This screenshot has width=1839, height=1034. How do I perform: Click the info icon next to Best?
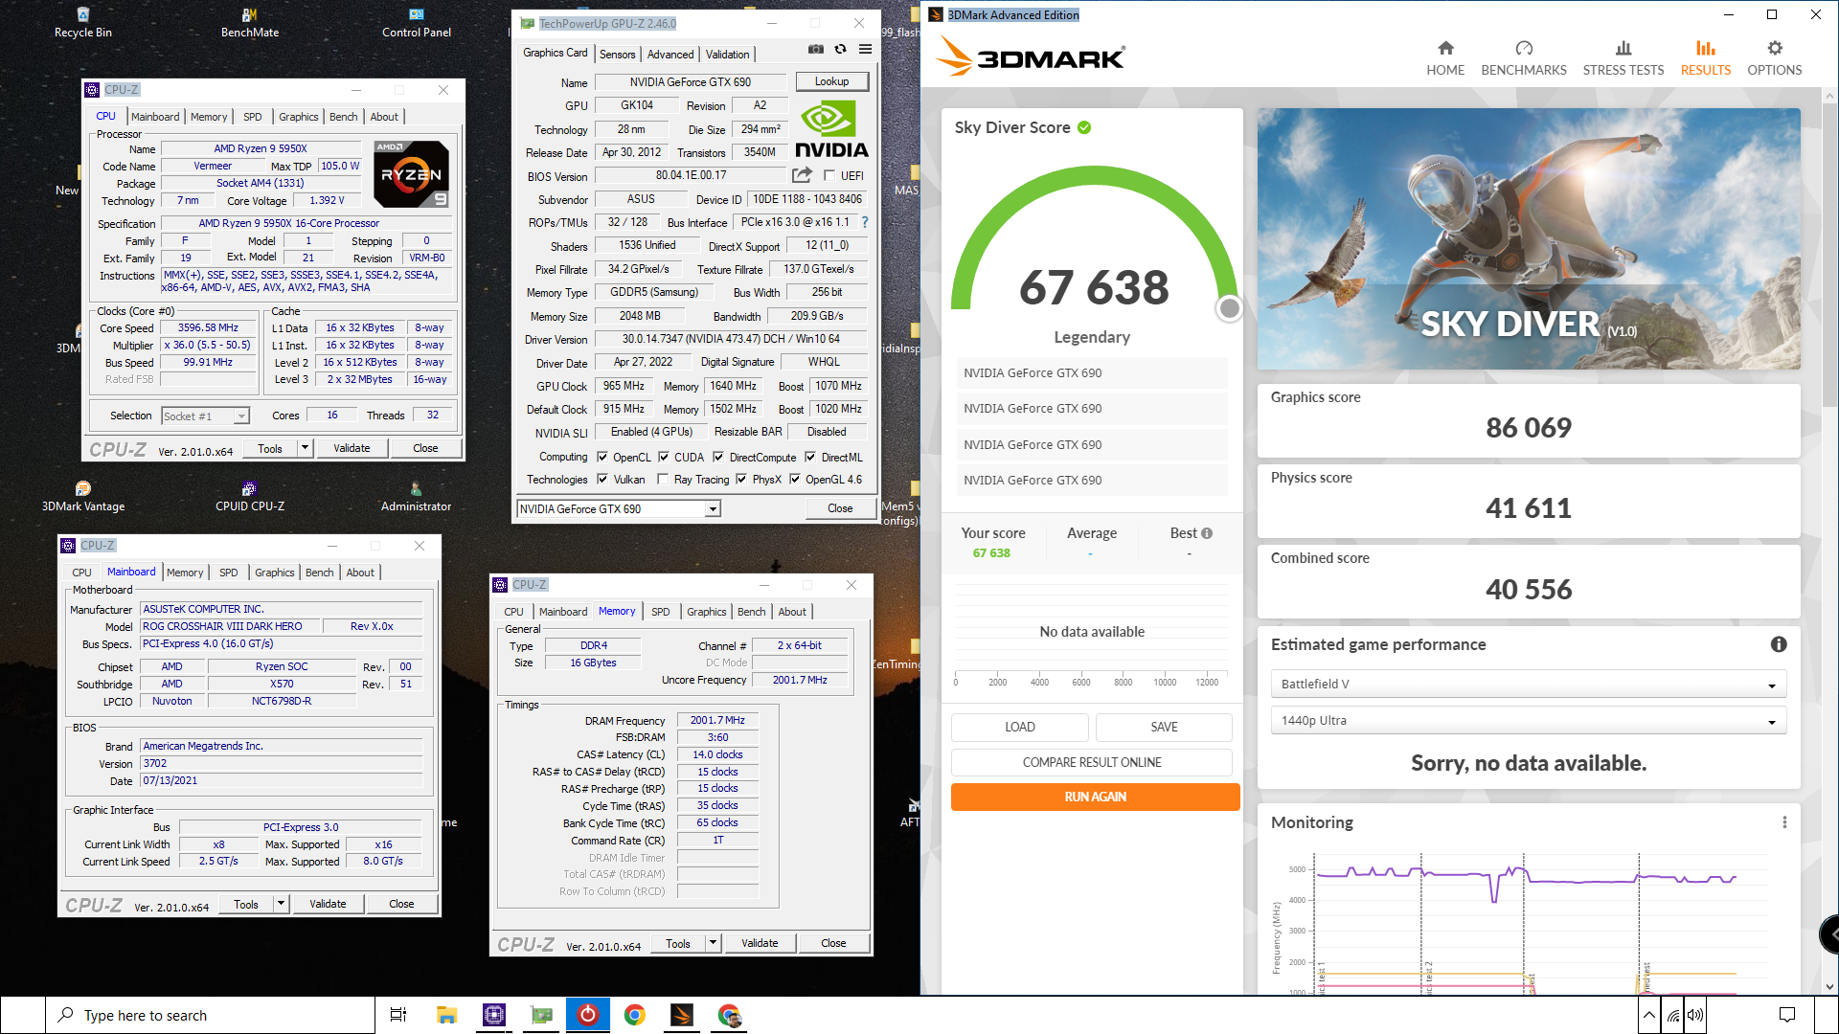click(1207, 533)
